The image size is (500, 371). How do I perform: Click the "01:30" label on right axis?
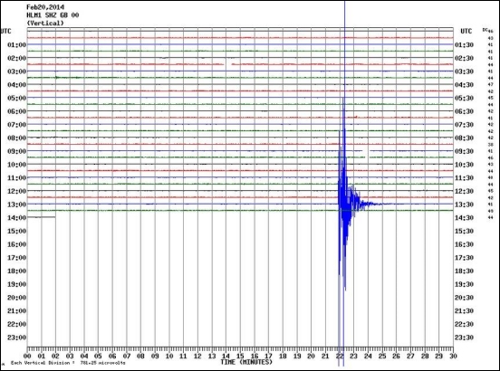tap(464, 45)
